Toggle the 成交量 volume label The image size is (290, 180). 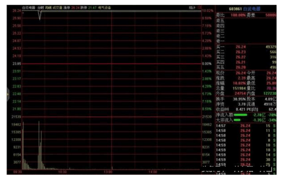58,8
